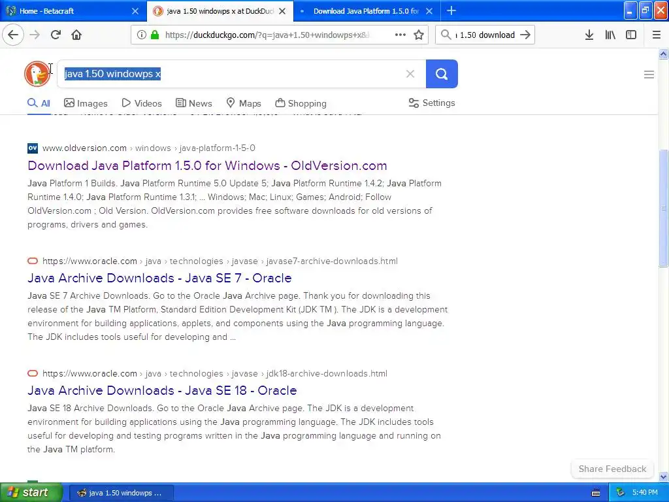Open the Windows start menu
The height and width of the screenshot is (502, 669).
31,492
